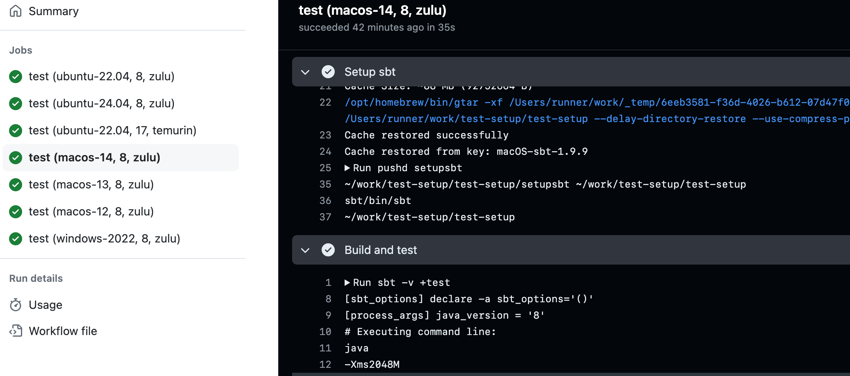Select the test (macos-13, 8, zulu) job
The height and width of the screenshot is (376, 850).
pos(91,185)
